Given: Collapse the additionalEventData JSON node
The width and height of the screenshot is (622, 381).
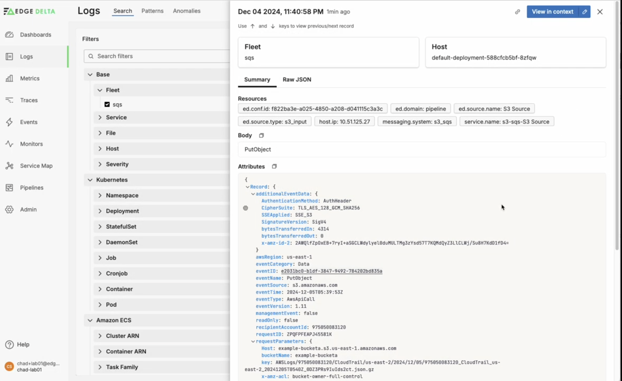Looking at the screenshot, I should click(253, 194).
